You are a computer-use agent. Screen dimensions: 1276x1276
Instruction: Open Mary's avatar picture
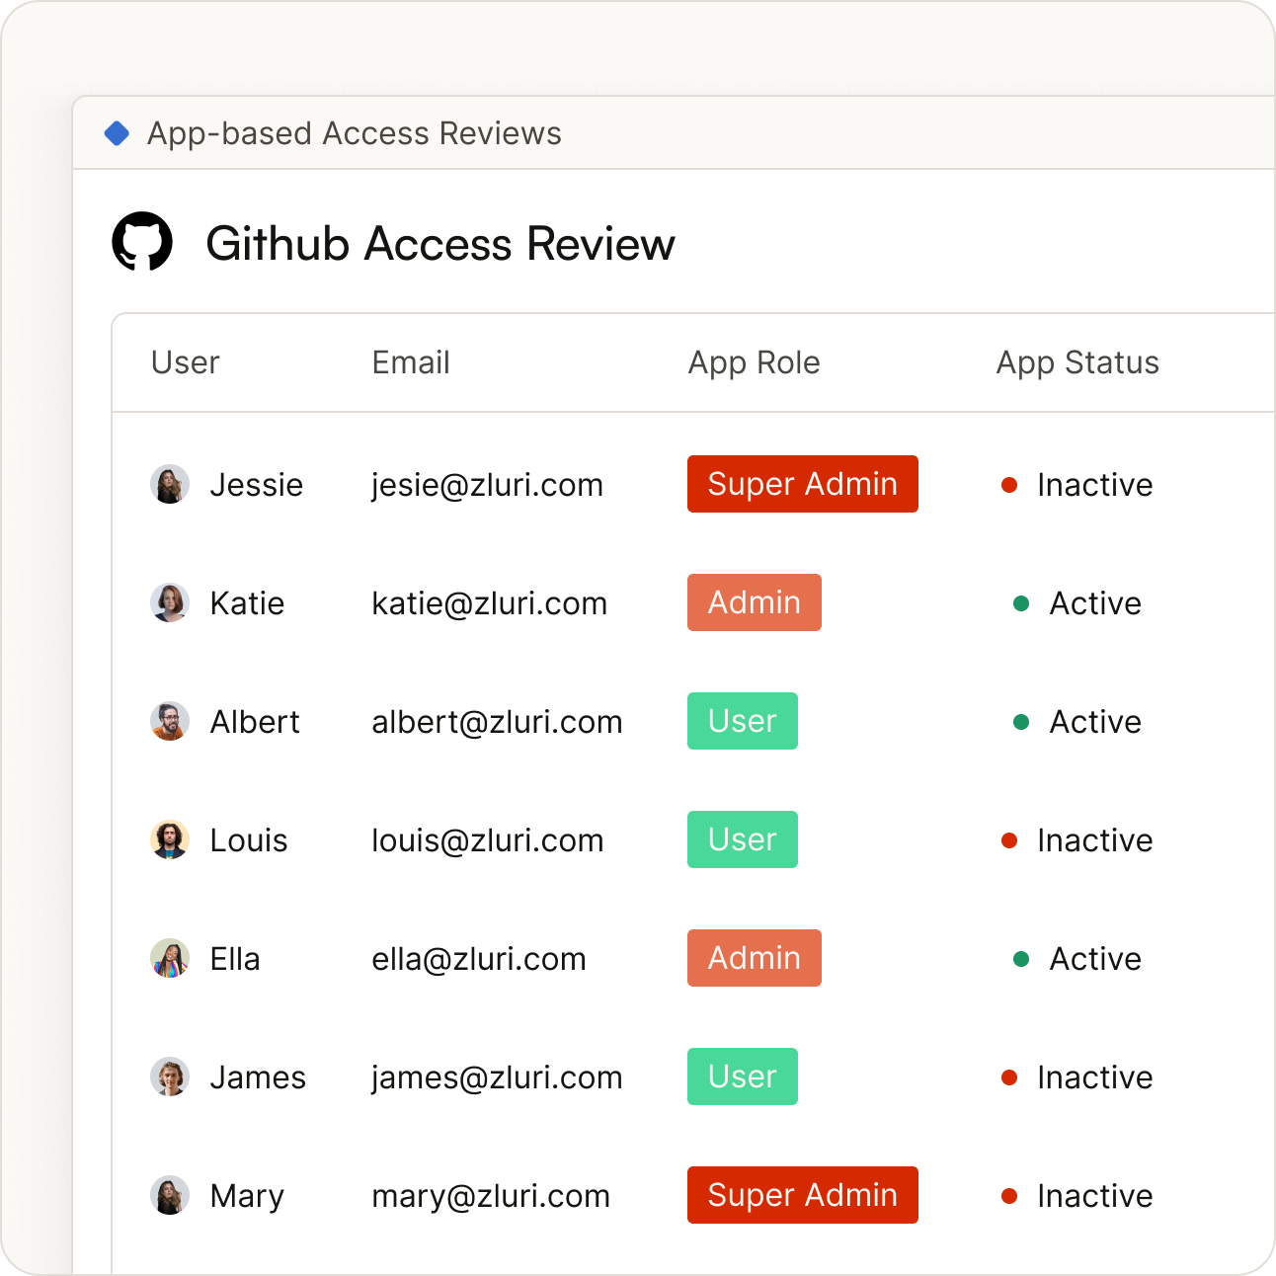[x=170, y=1195]
